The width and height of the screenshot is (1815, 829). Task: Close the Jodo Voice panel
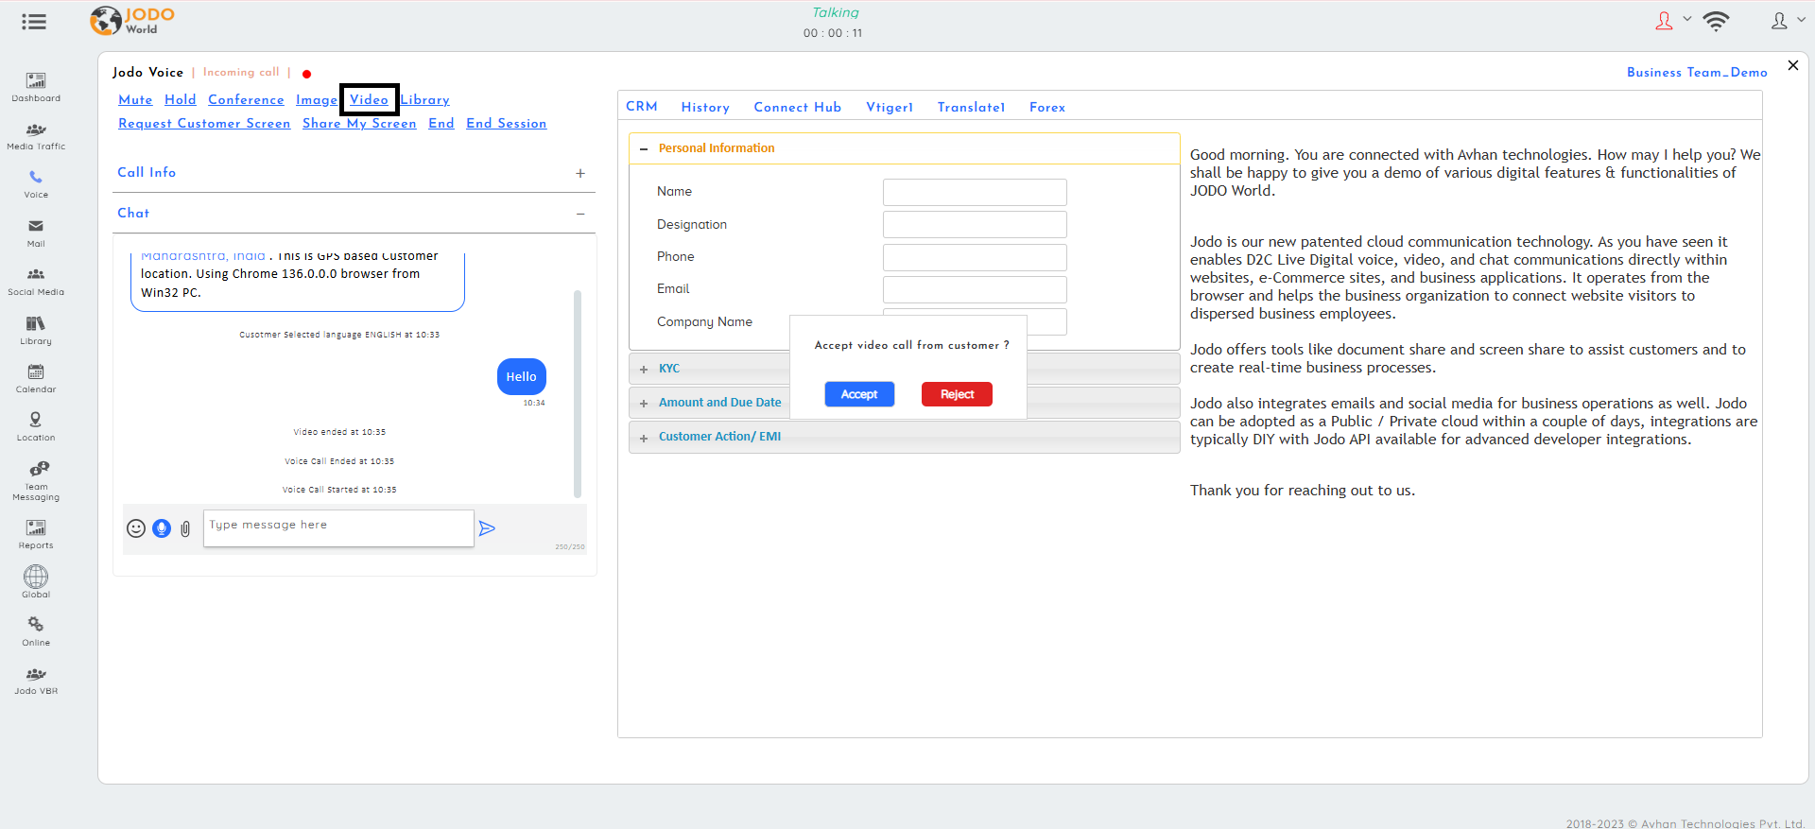pyautogui.click(x=1792, y=65)
